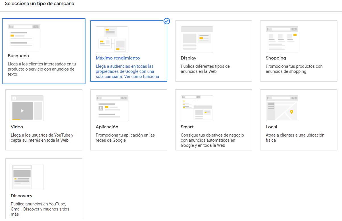Click the Máximo rendimiento campaign illustration
Image resolution: width=342 pixels, height=221 pixels.
point(112,39)
